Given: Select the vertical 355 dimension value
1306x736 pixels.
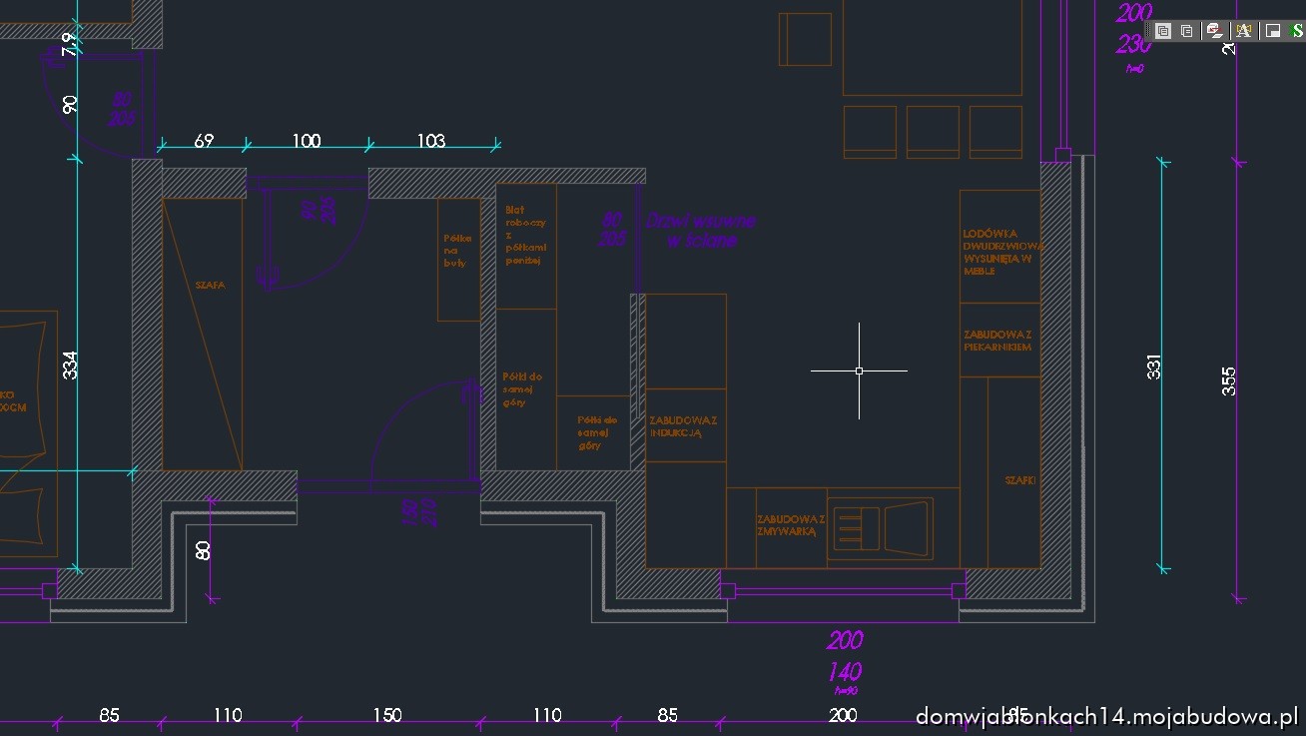Looking at the screenshot, I should point(1229,381).
